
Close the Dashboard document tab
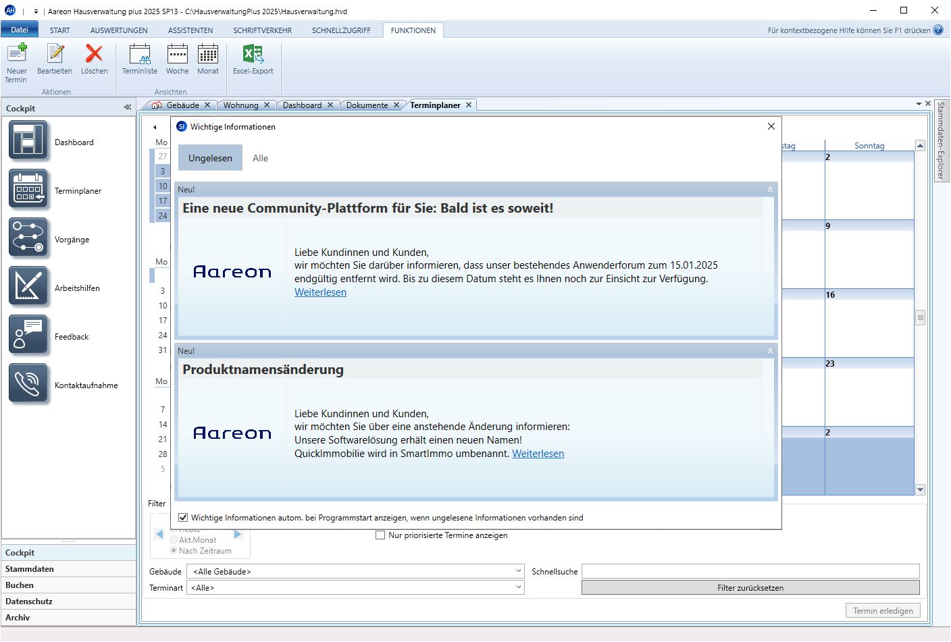coord(330,105)
